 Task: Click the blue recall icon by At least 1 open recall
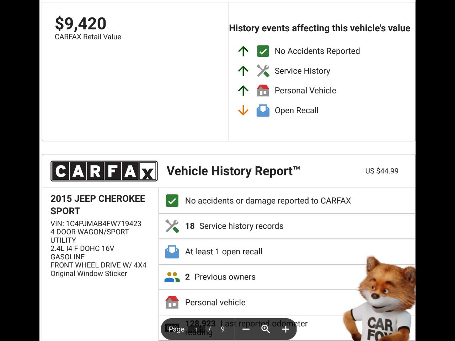(x=172, y=252)
